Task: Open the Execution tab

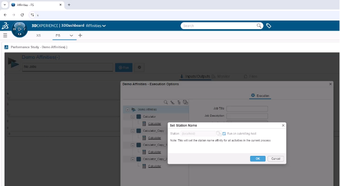Action: coord(260,96)
